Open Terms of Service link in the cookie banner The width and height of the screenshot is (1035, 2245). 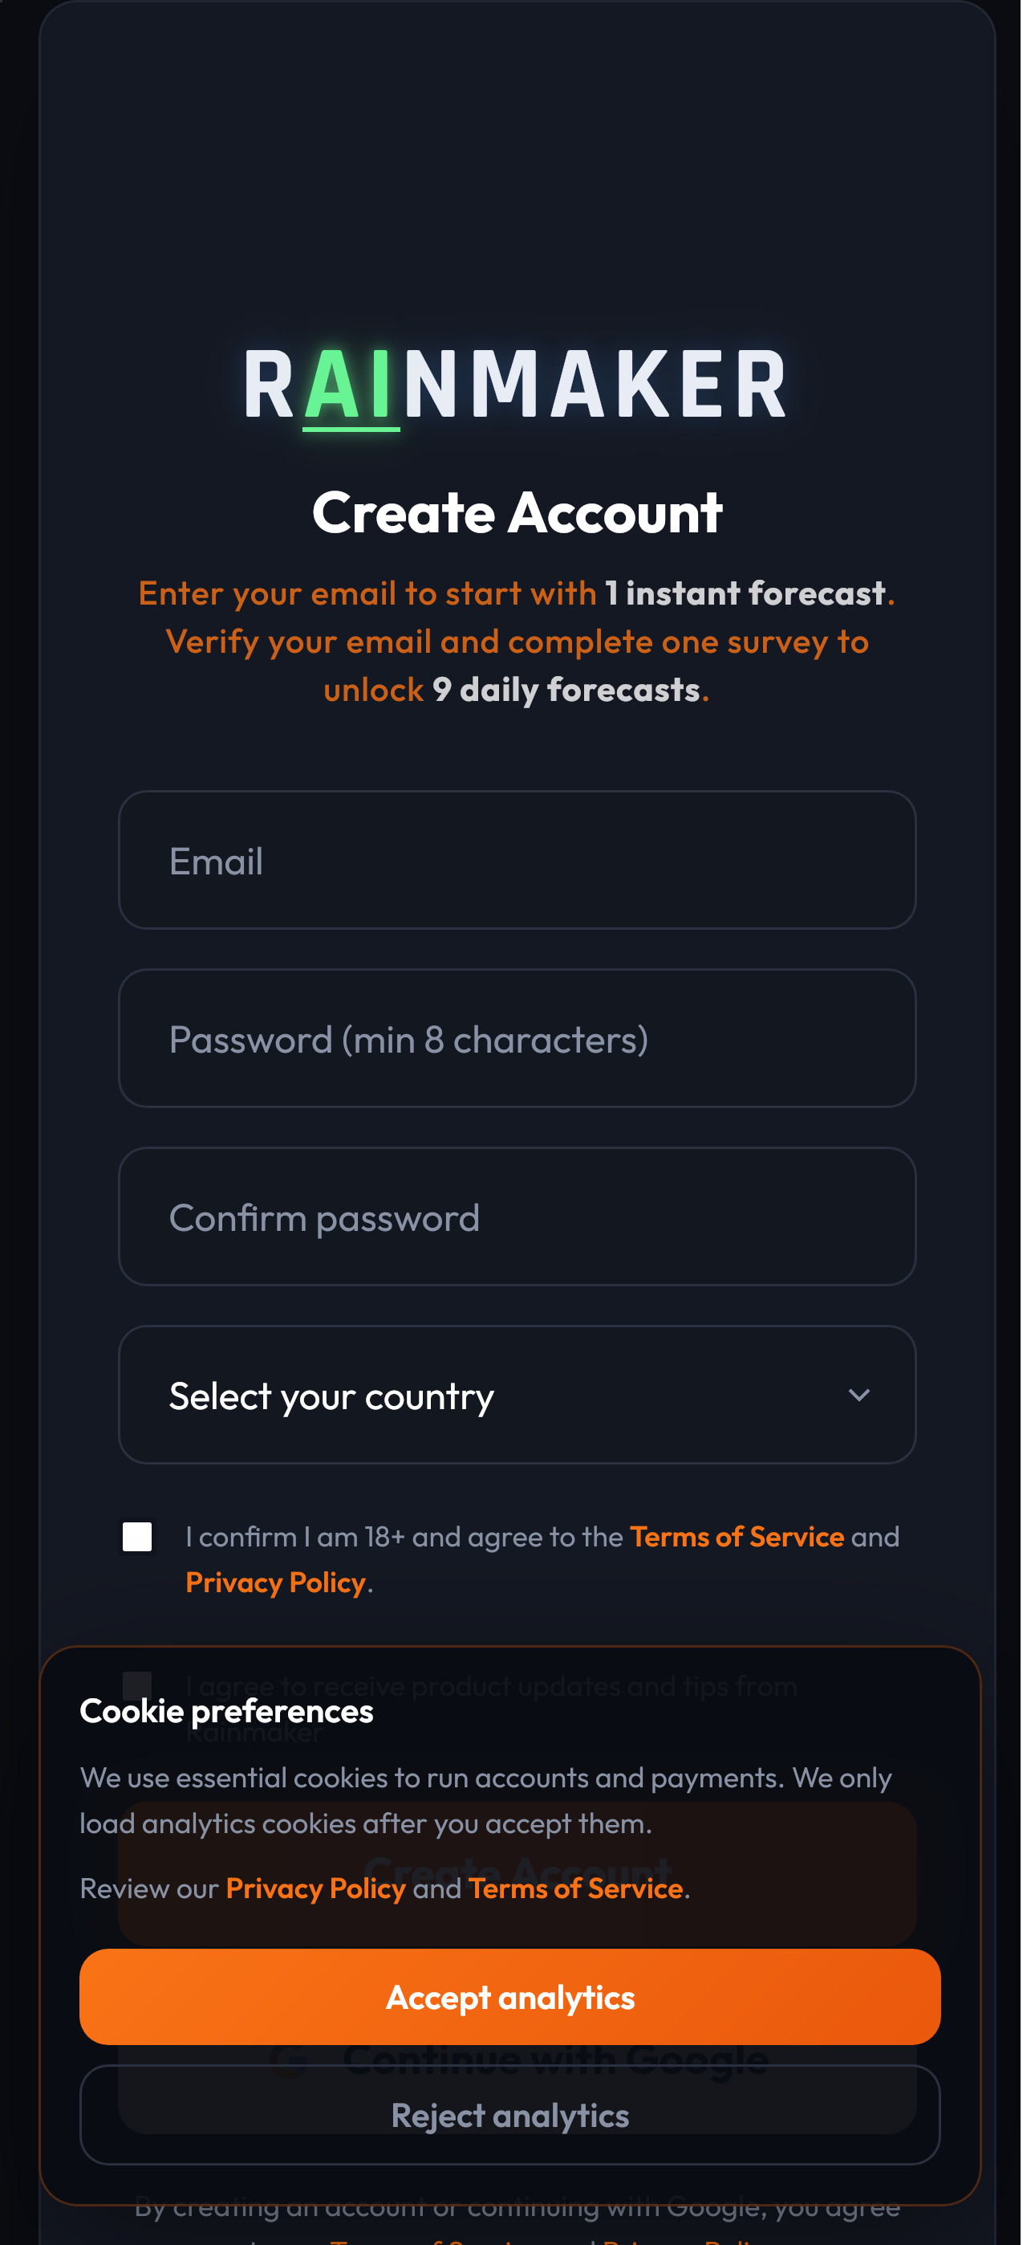click(x=575, y=1888)
